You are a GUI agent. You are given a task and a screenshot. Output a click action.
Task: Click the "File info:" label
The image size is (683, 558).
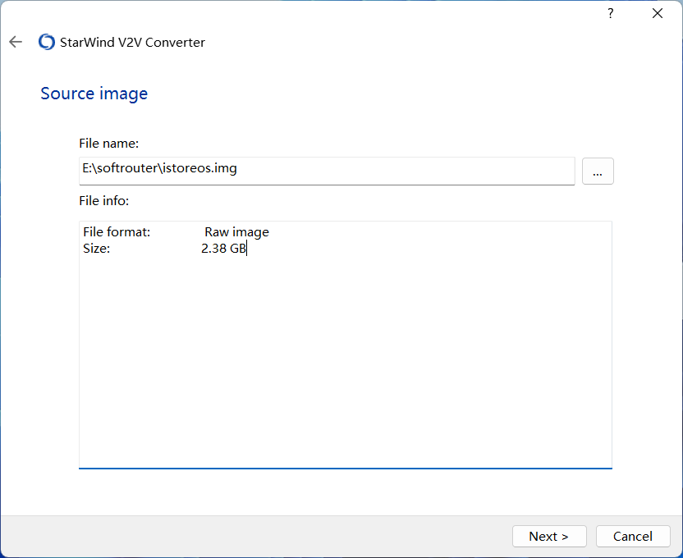coord(104,200)
